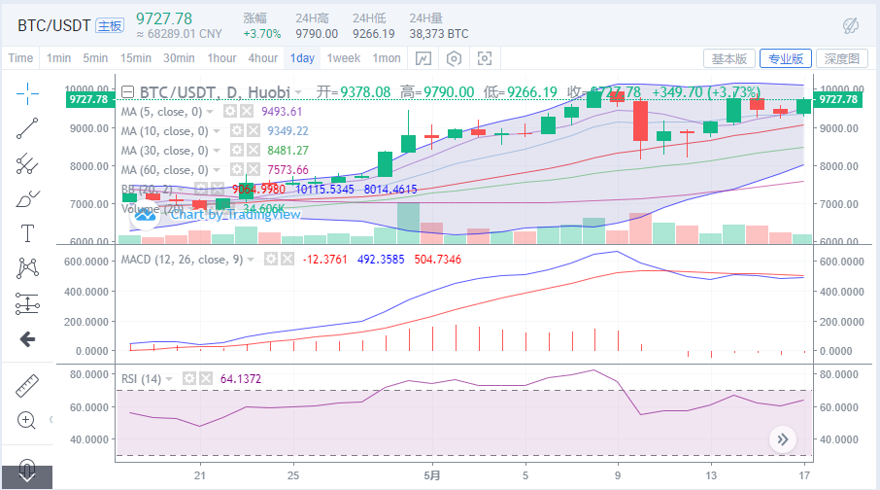Screen dimensions: 880x490
Task: Remove the MA 10 indicator
Action: click(x=254, y=131)
